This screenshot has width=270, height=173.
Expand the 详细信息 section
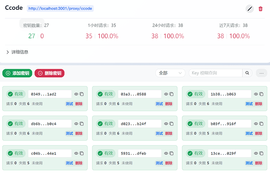point(17,52)
